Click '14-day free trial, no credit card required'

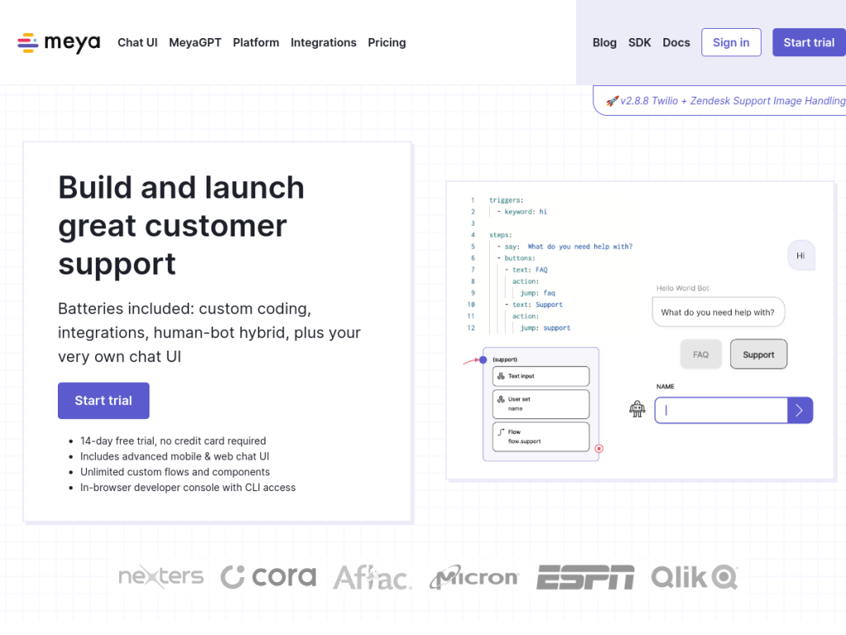click(x=173, y=441)
